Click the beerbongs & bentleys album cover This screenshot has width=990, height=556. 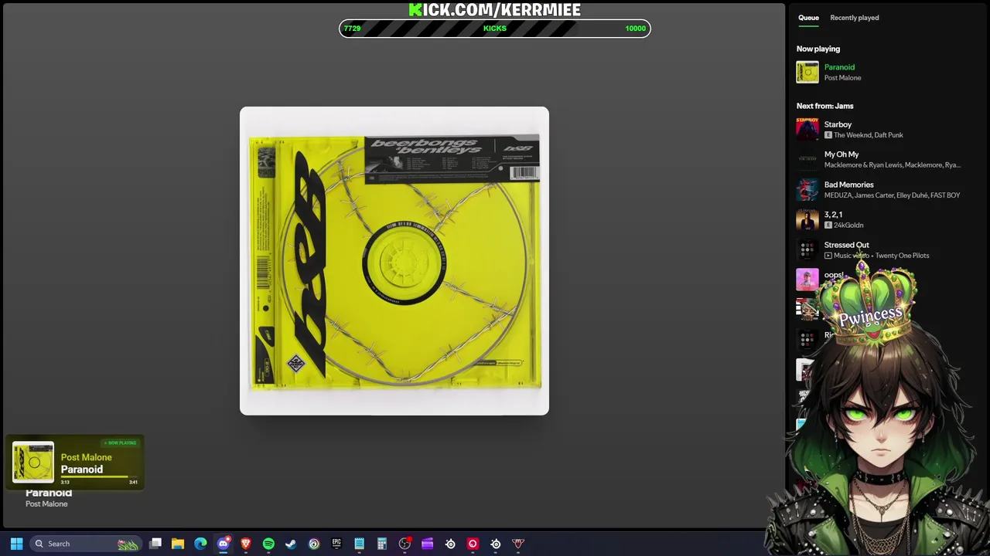394,261
